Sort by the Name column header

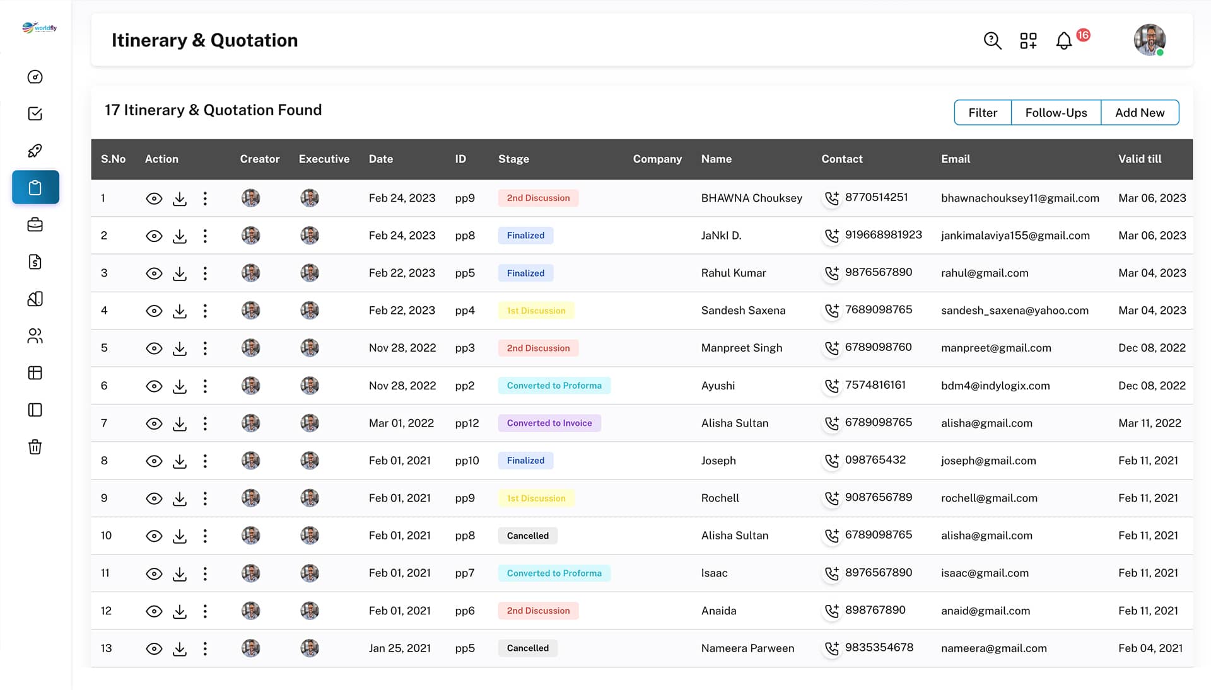(x=717, y=159)
